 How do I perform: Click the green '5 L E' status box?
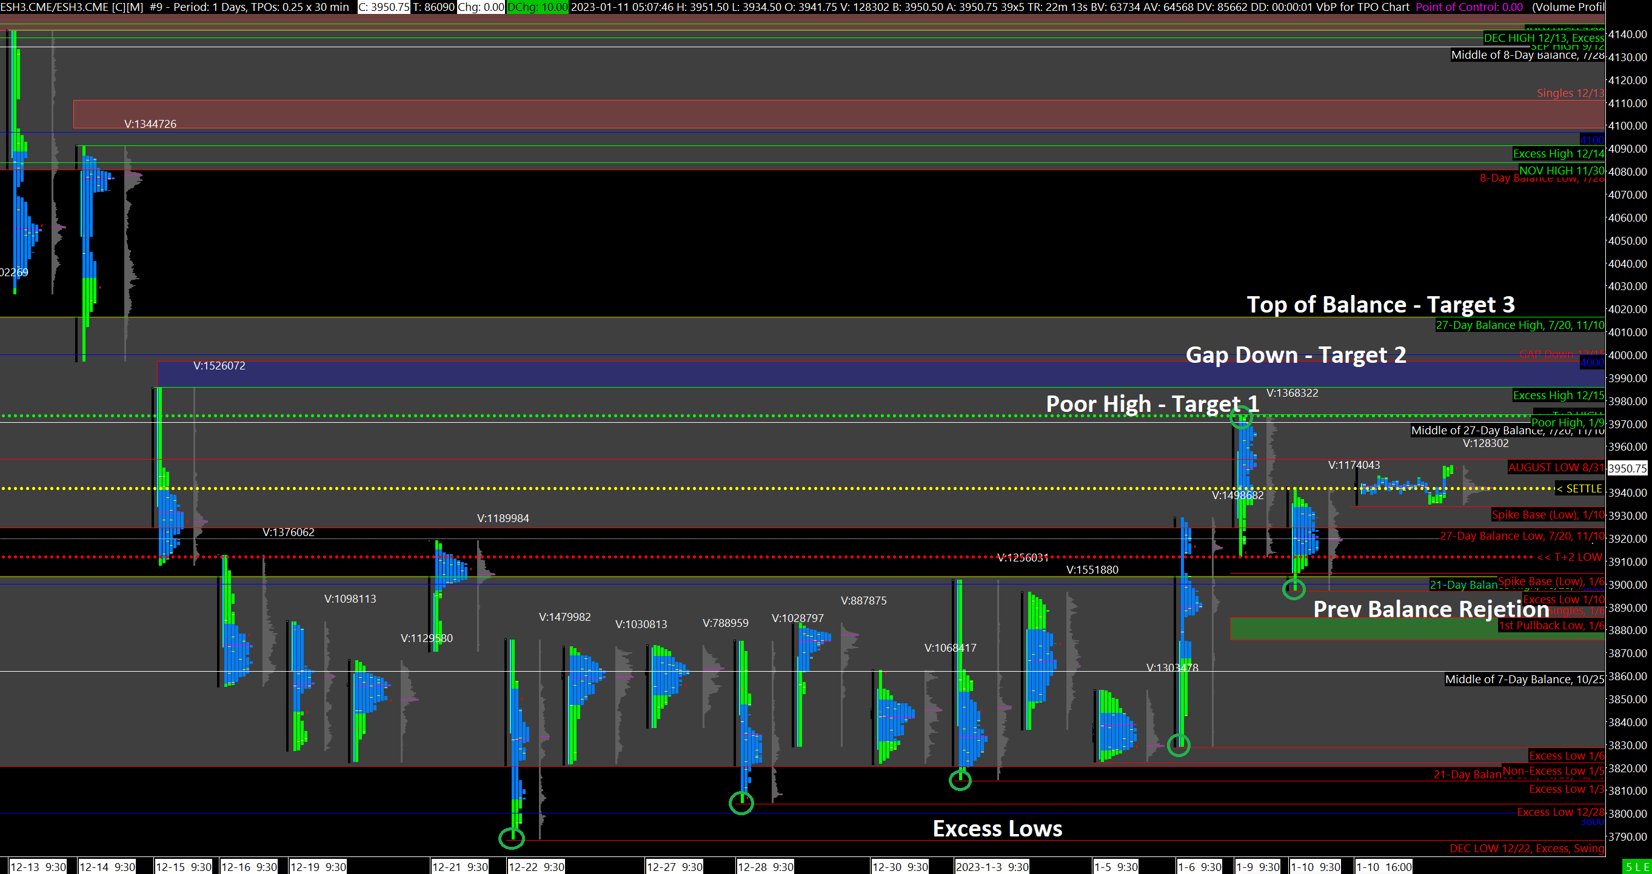click(x=1636, y=867)
